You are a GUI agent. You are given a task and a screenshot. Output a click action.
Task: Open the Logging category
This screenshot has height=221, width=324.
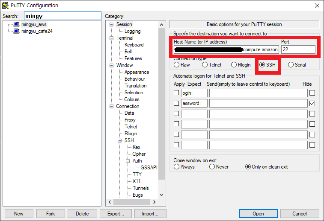click(x=132, y=31)
